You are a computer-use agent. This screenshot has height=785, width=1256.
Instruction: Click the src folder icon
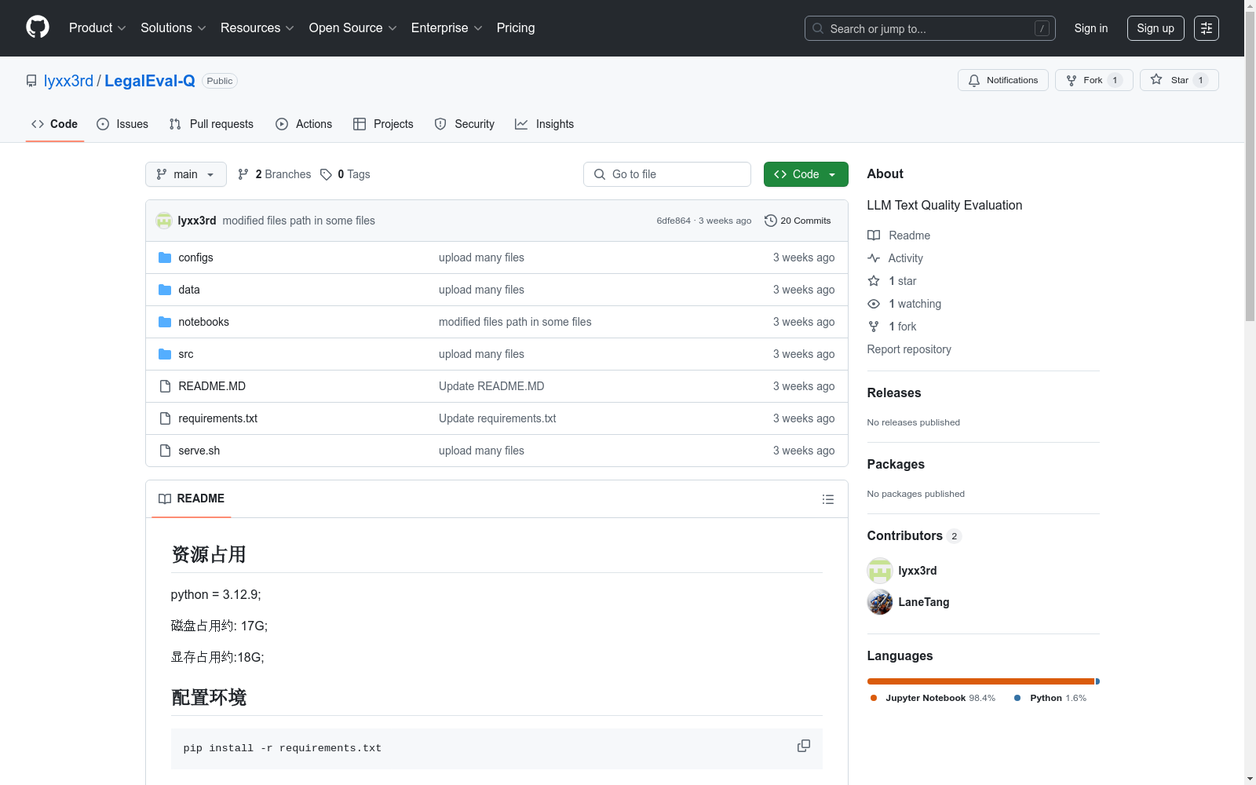click(x=165, y=354)
